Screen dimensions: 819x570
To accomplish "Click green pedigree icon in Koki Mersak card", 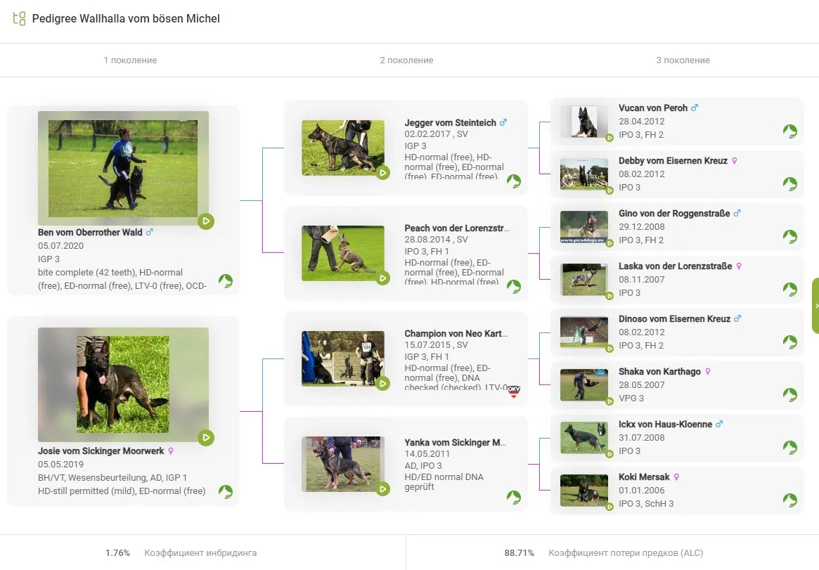I will tap(790, 500).
